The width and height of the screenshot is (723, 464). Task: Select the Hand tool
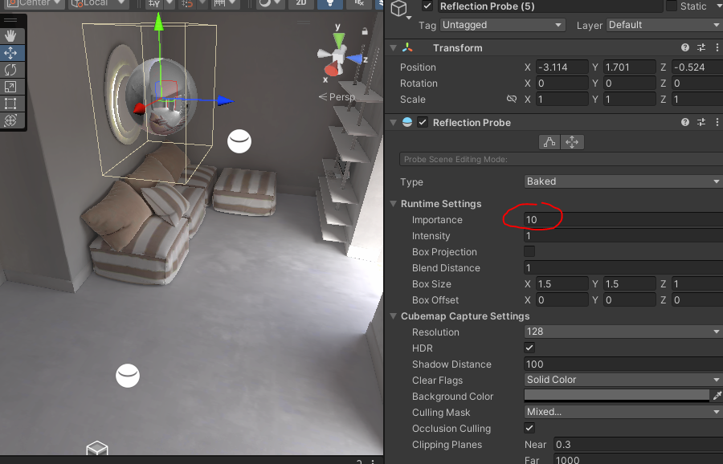coord(10,35)
